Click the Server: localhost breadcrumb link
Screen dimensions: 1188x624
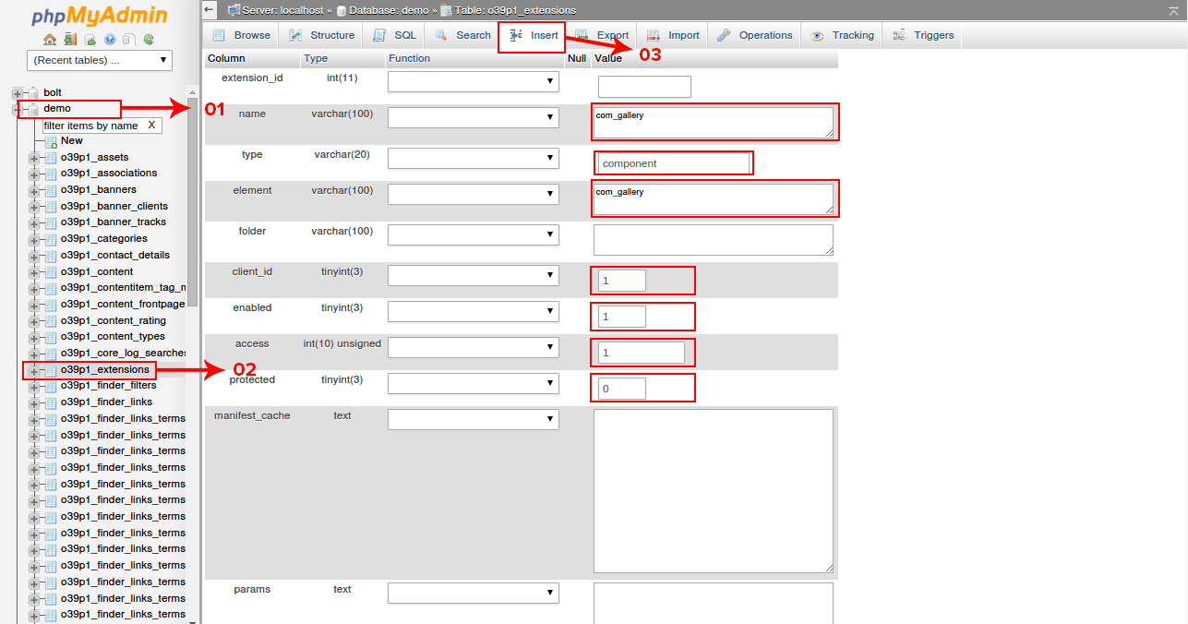point(281,10)
